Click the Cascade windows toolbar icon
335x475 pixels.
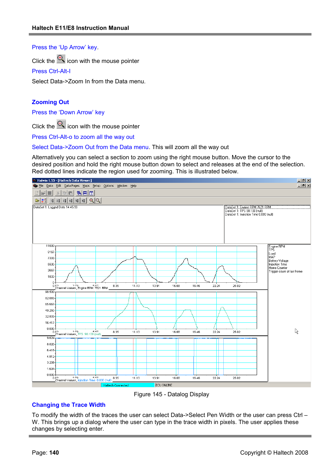[x=79, y=193]
